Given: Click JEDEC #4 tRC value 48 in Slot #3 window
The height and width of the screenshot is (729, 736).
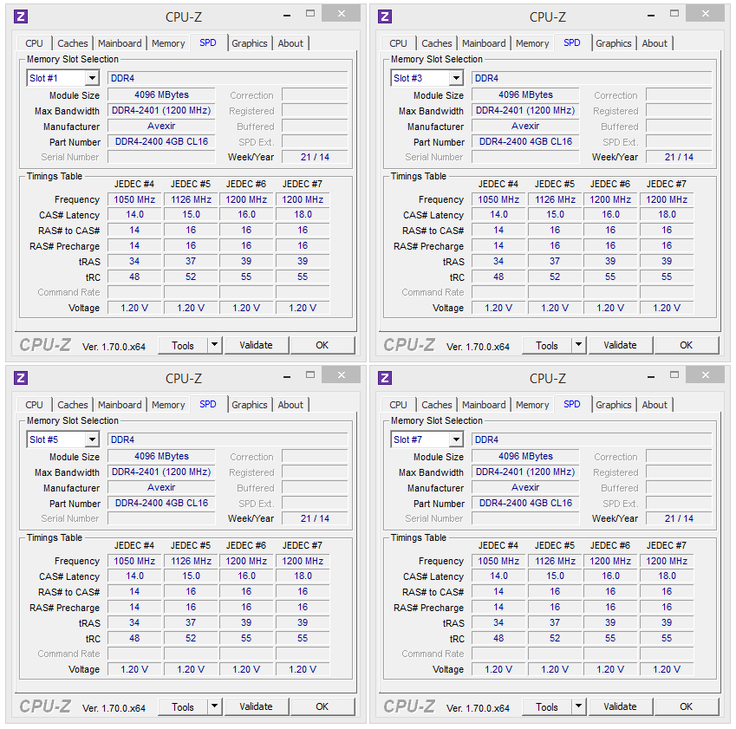Looking at the screenshot, I should (x=498, y=277).
